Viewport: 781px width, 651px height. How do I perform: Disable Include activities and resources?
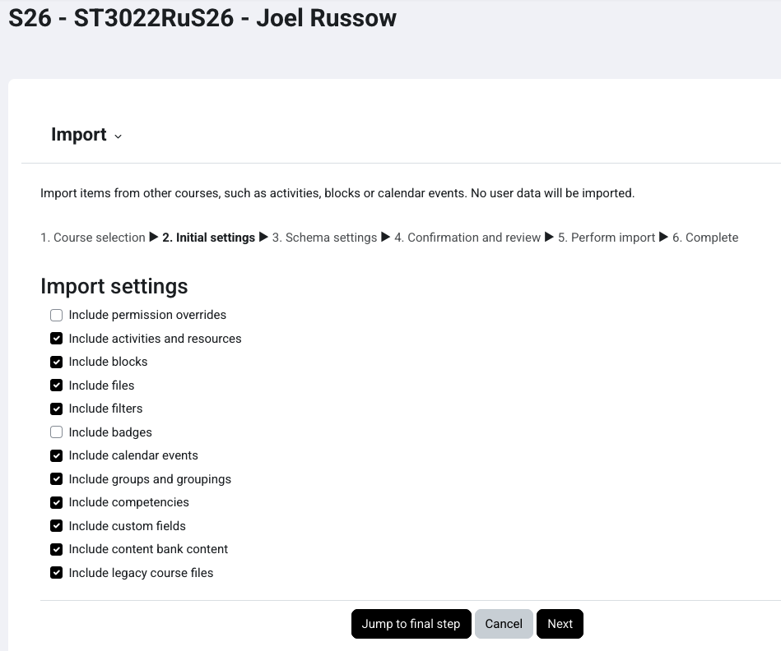56,339
